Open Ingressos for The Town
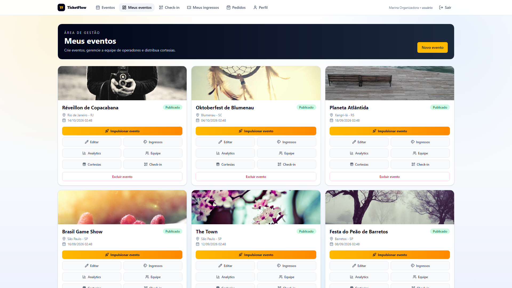Screen dimensions: 512x288 click(x=287, y=266)
